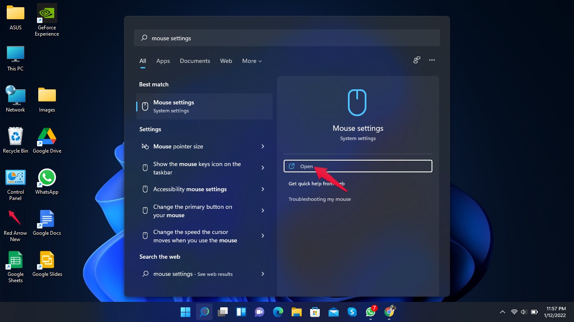This screenshot has width=574, height=322.
Task: Open the Windows Start menu
Action: pyautogui.click(x=185, y=312)
